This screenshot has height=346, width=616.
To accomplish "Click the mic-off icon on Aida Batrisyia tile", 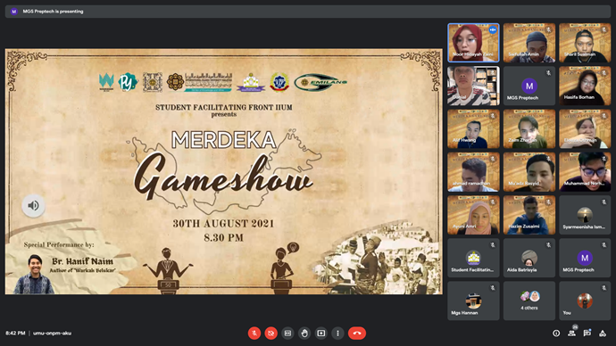I will (548, 245).
